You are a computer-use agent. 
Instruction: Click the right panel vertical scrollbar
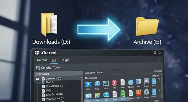pyautogui.click(x=162, y=87)
